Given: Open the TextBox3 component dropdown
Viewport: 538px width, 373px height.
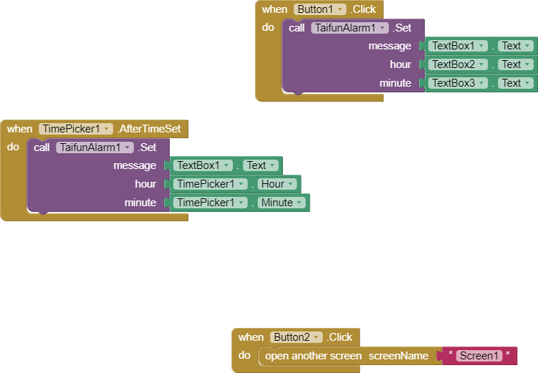Looking at the screenshot, I should [458, 83].
